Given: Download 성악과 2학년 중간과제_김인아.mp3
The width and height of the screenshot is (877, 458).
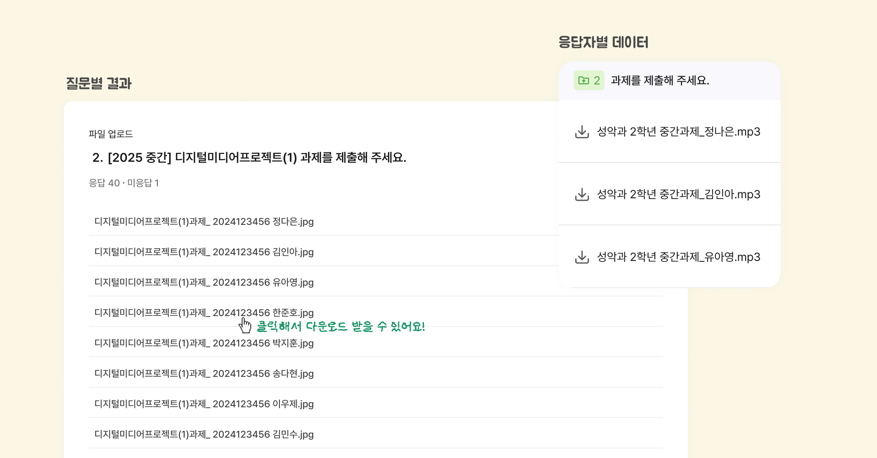Looking at the screenshot, I should [x=678, y=194].
